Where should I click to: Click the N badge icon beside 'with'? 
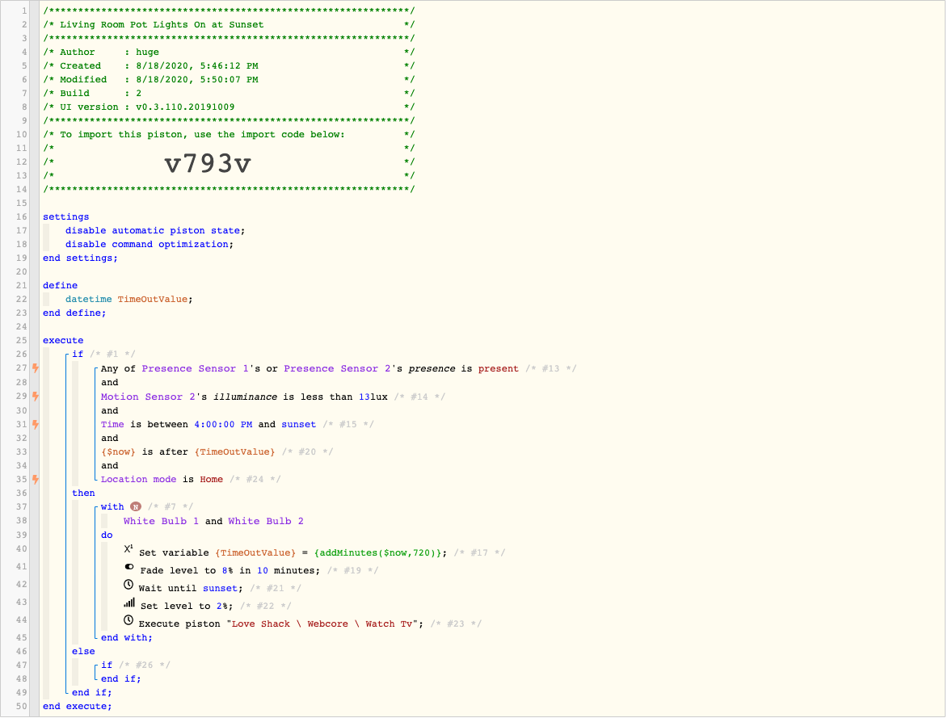click(136, 506)
